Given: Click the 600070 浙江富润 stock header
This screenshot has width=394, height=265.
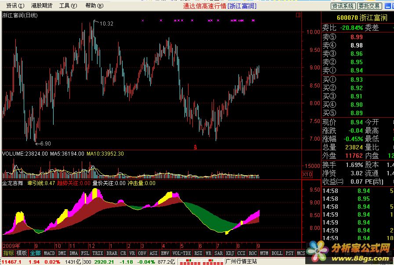Looking at the screenshot, I should (362, 18).
